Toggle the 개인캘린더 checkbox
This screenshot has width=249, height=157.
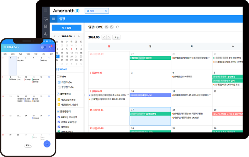tap(58, 94)
